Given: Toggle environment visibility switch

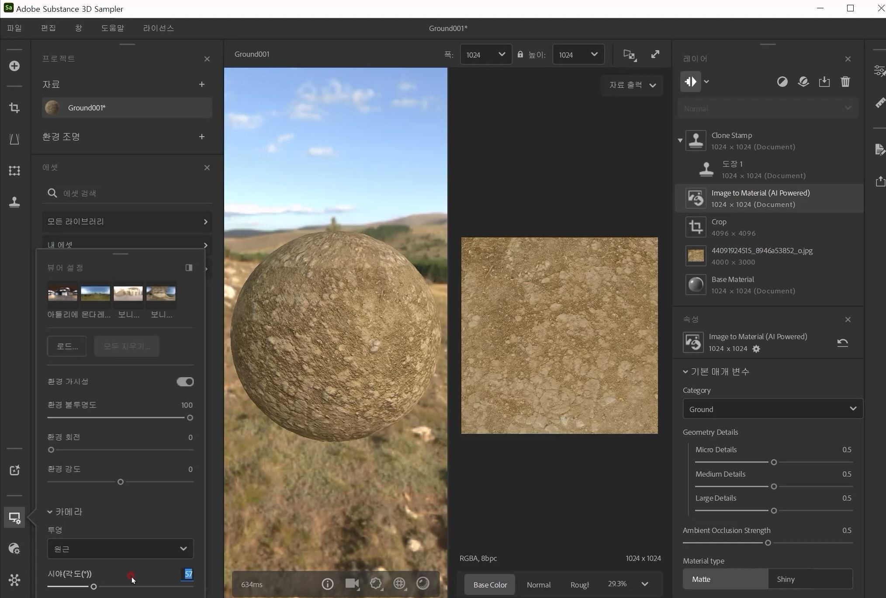Looking at the screenshot, I should (x=185, y=382).
